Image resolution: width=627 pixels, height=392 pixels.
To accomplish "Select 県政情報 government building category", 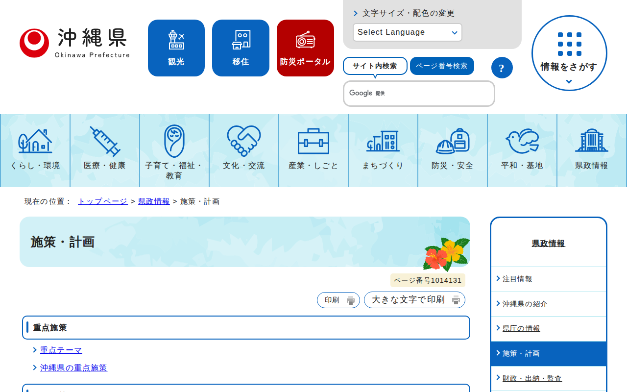I will (592, 151).
